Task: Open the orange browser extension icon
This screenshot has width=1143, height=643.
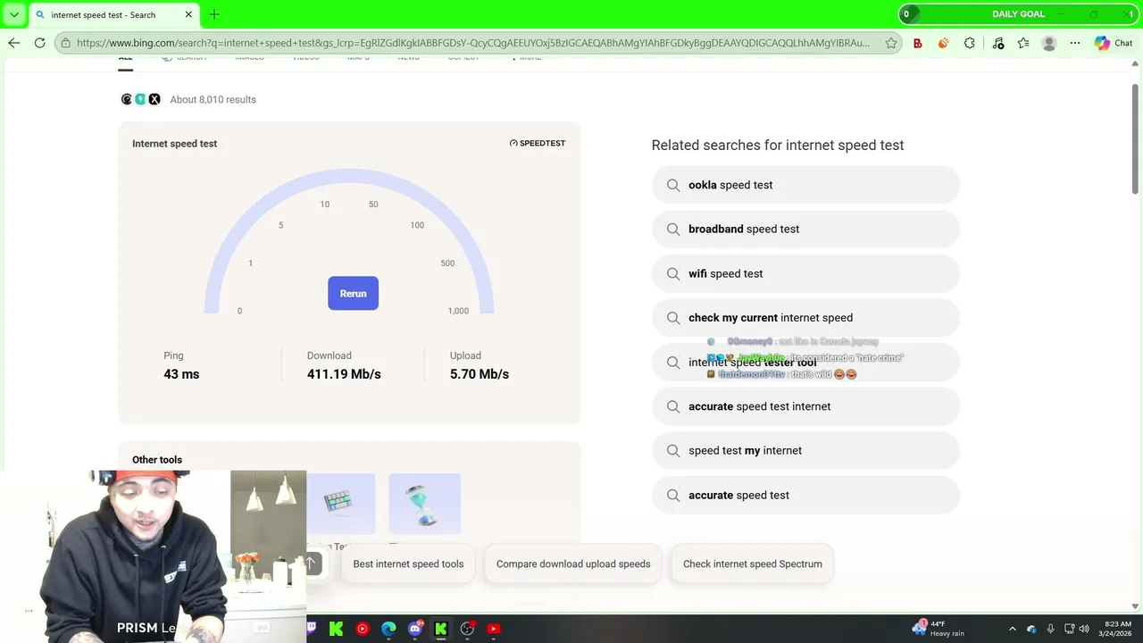Action: [944, 43]
